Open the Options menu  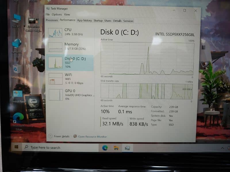pos(57,14)
